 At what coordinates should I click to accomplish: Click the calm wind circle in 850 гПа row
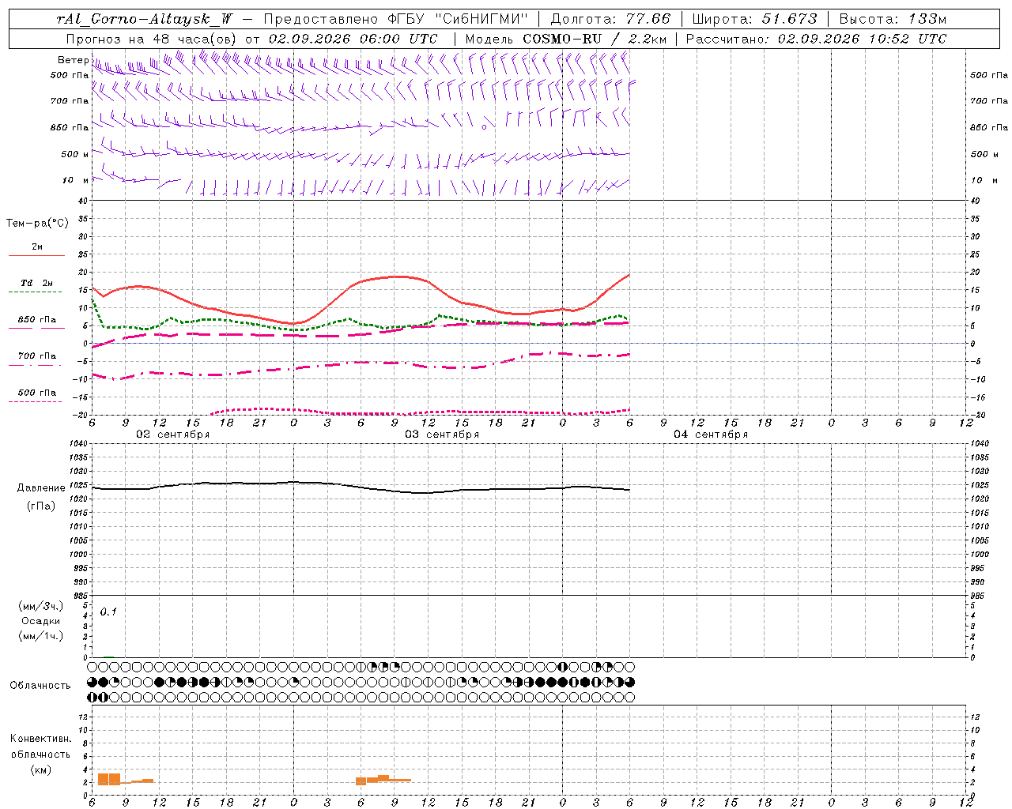(485, 125)
